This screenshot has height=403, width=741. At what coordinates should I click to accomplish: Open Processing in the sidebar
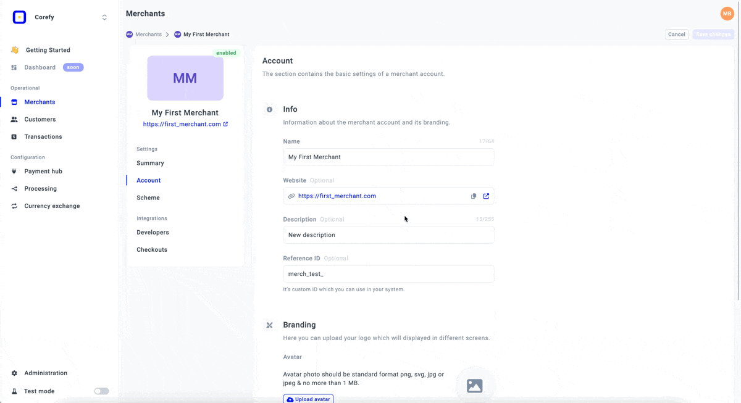click(x=41, y=188)
